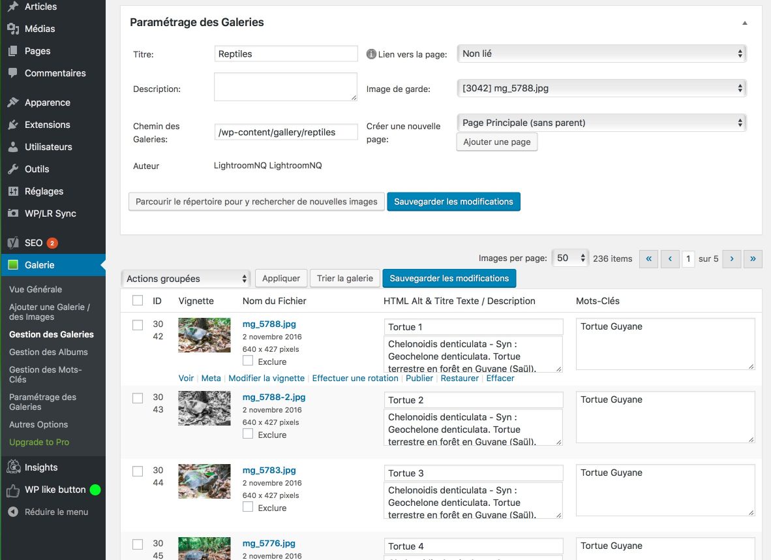This screenshot has width=771, height=560.
Task: Select the row checkbox for image 3043
Action: (138, 398)
